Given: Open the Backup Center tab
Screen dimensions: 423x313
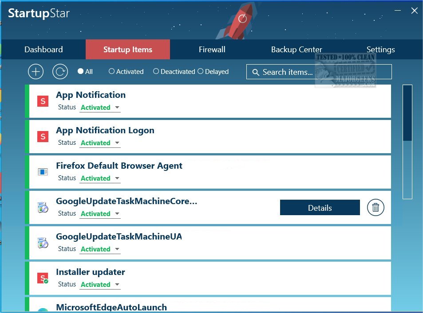Looking at the screenshot, I should [296, 50].
